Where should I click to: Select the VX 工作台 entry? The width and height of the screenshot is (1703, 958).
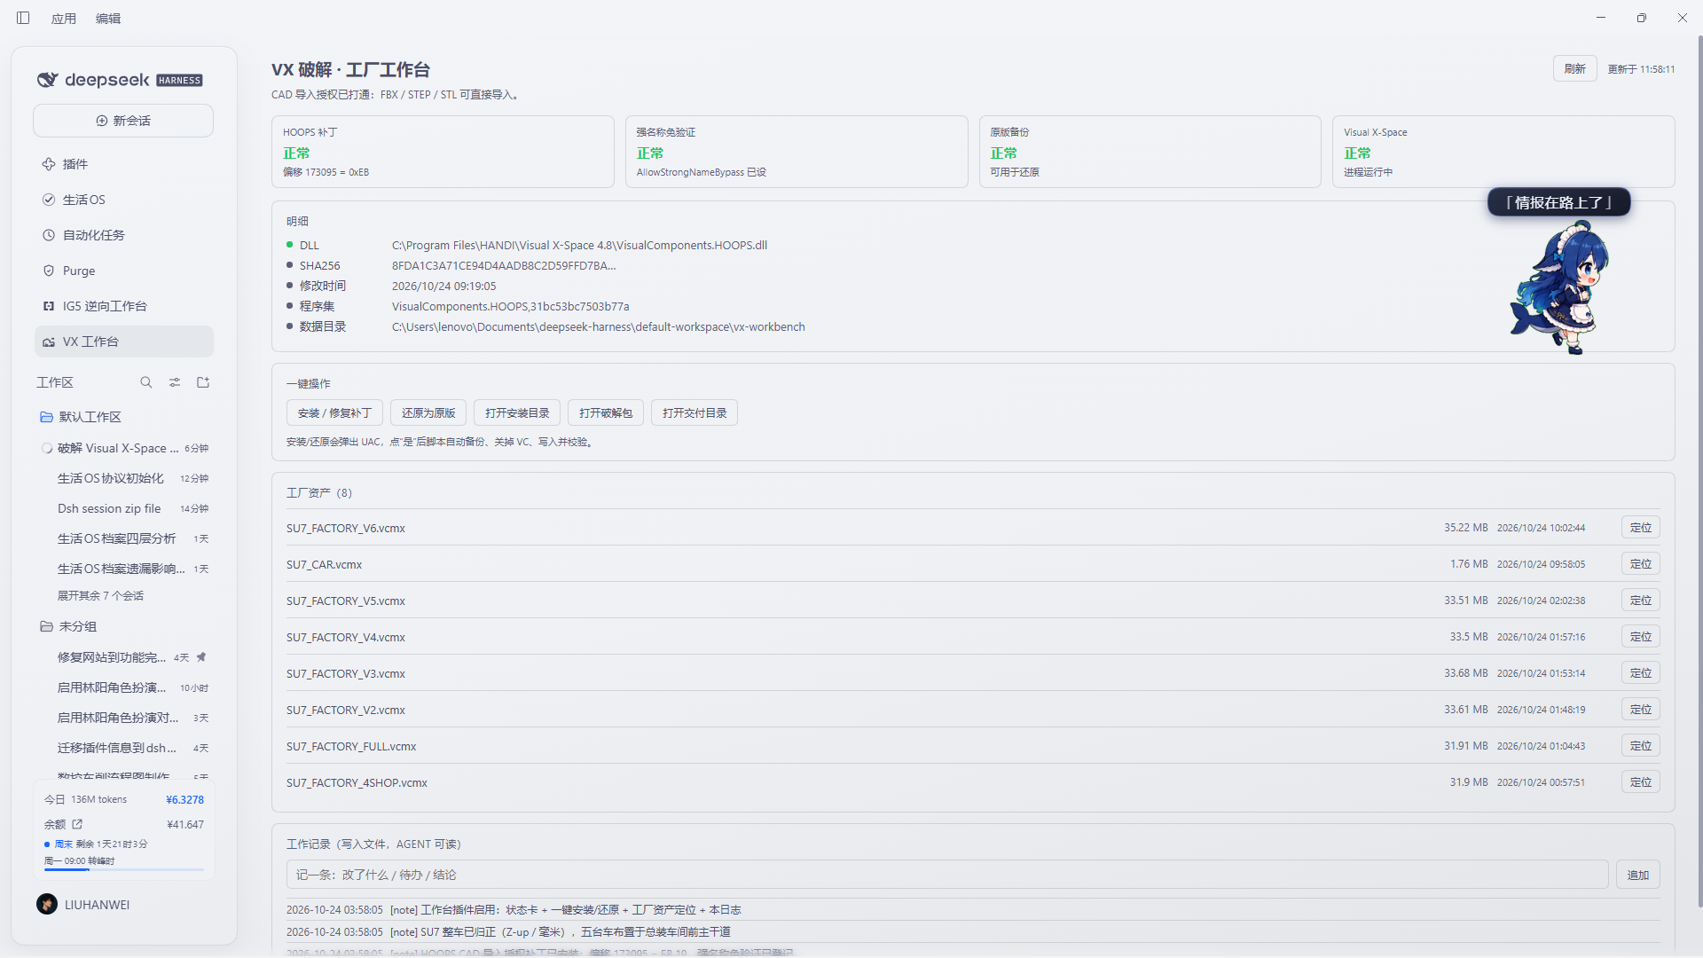[x=124, y=342]
